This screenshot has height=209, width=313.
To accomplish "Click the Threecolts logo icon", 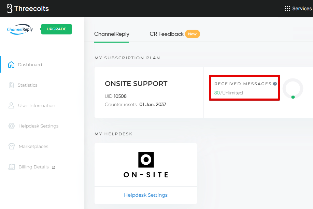I will coord(9,9).
